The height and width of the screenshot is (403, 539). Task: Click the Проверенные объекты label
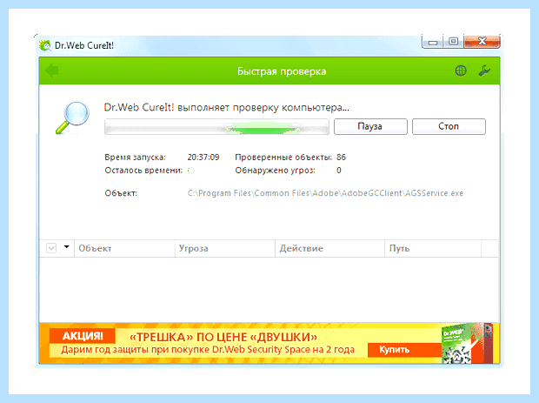click(x=283, y=158)
